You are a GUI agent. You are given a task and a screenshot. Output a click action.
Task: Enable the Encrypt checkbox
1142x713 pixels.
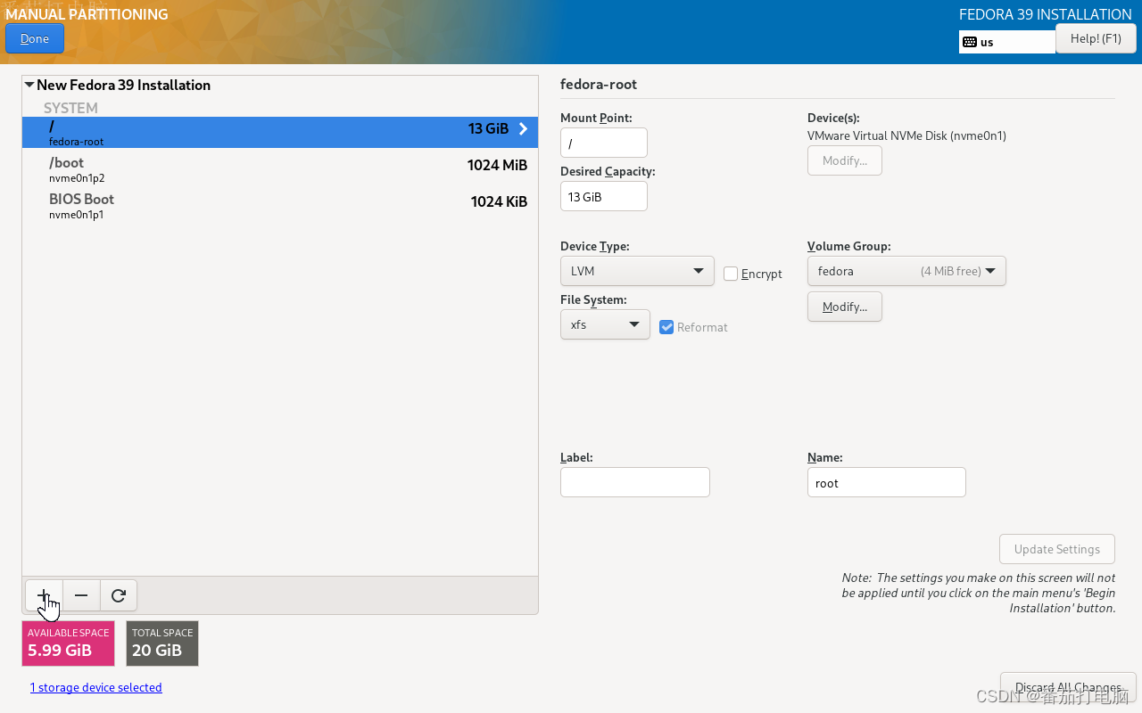(x=731, y=274)
